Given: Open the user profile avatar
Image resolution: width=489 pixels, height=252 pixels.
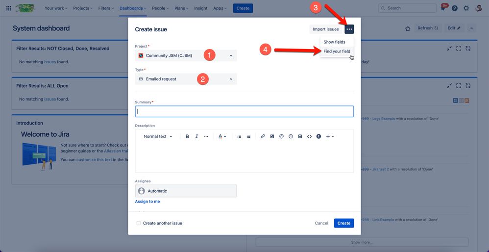Looking at the screenshot, I should coord(479,8).
